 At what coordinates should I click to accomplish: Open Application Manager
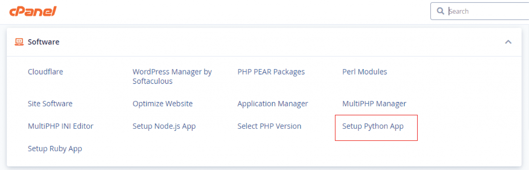click(273, 104)
